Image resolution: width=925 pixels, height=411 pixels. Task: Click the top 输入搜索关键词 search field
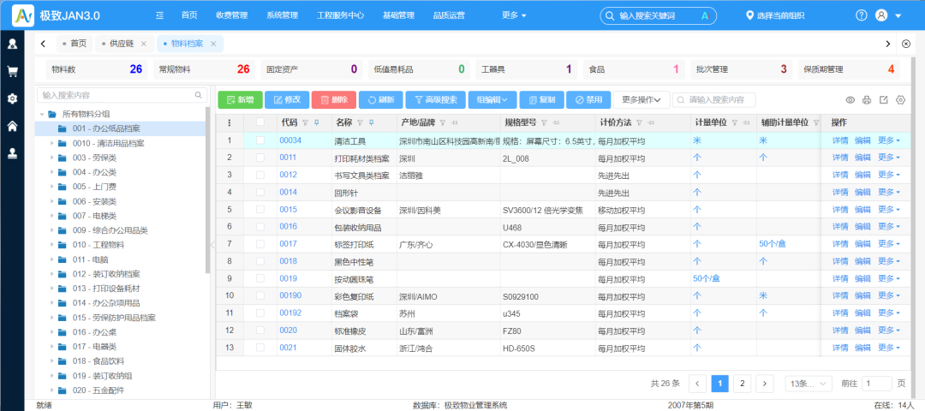coord(658,16)
